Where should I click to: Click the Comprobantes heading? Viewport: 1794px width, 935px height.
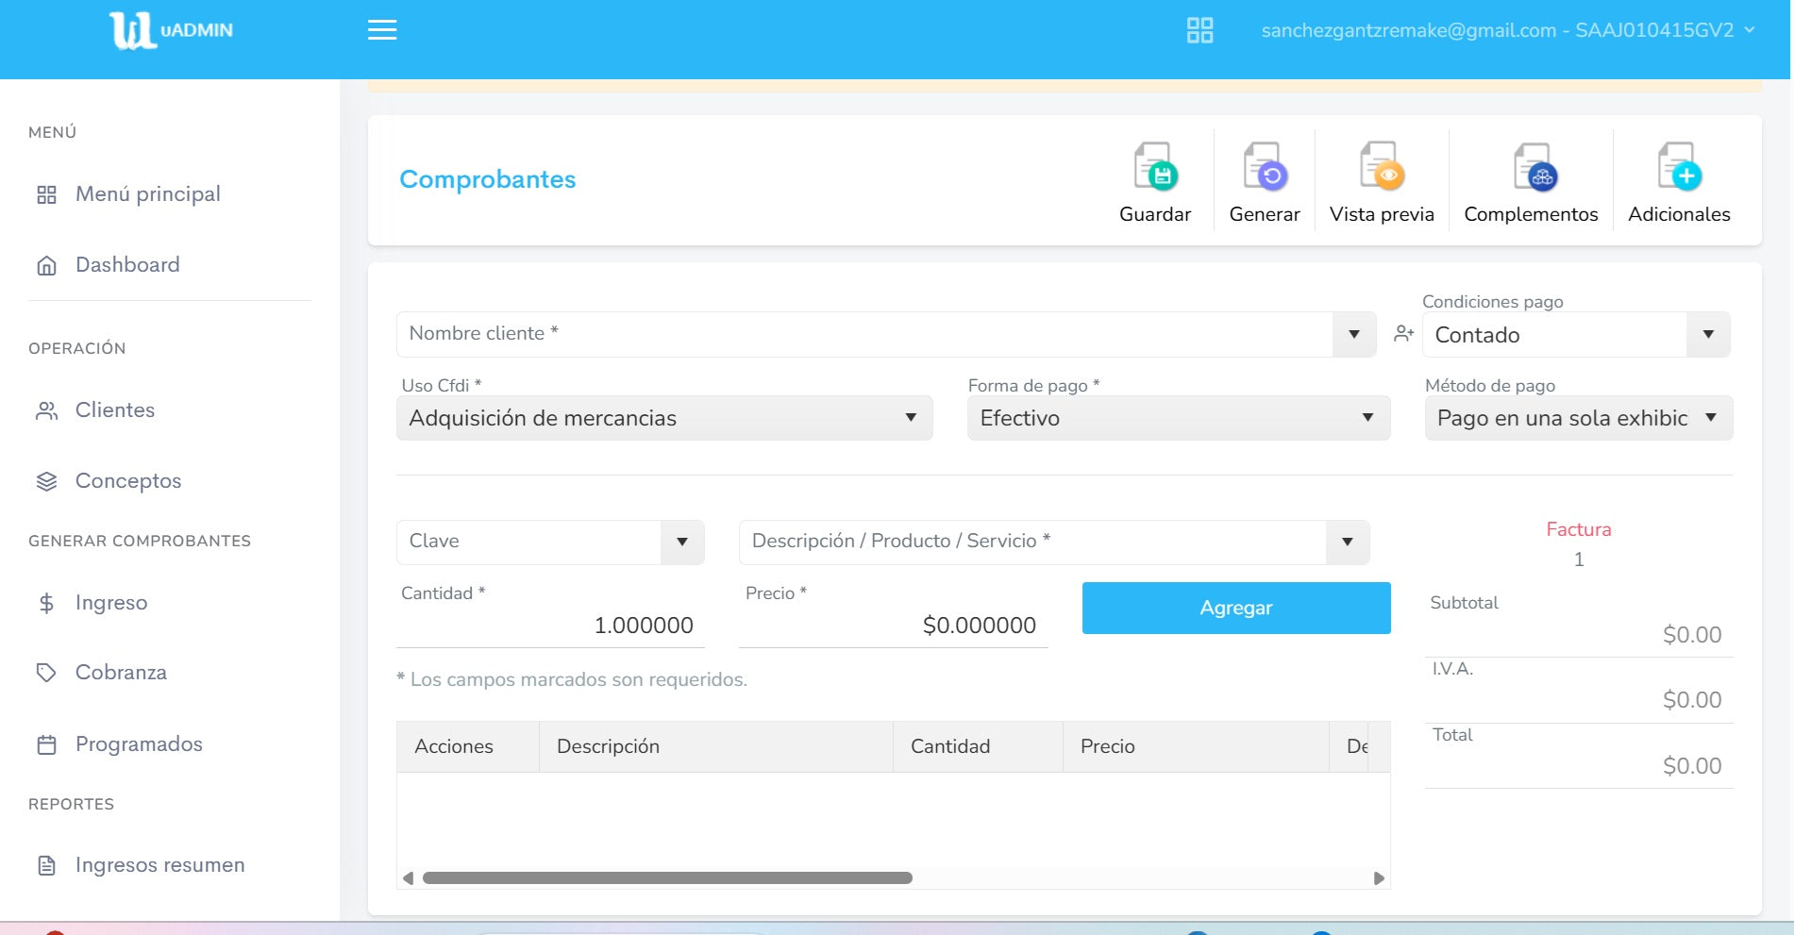[487, 179]
